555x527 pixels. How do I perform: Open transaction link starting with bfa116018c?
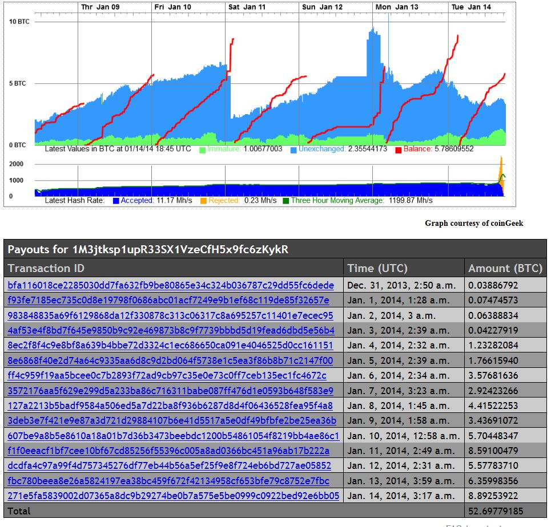pyautogui.click(x=171, y=285)
